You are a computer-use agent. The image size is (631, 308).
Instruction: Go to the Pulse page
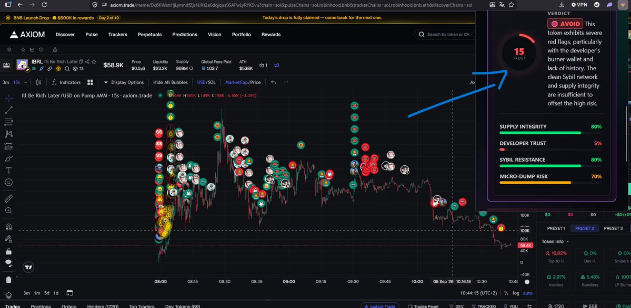(x=92, y=35)
